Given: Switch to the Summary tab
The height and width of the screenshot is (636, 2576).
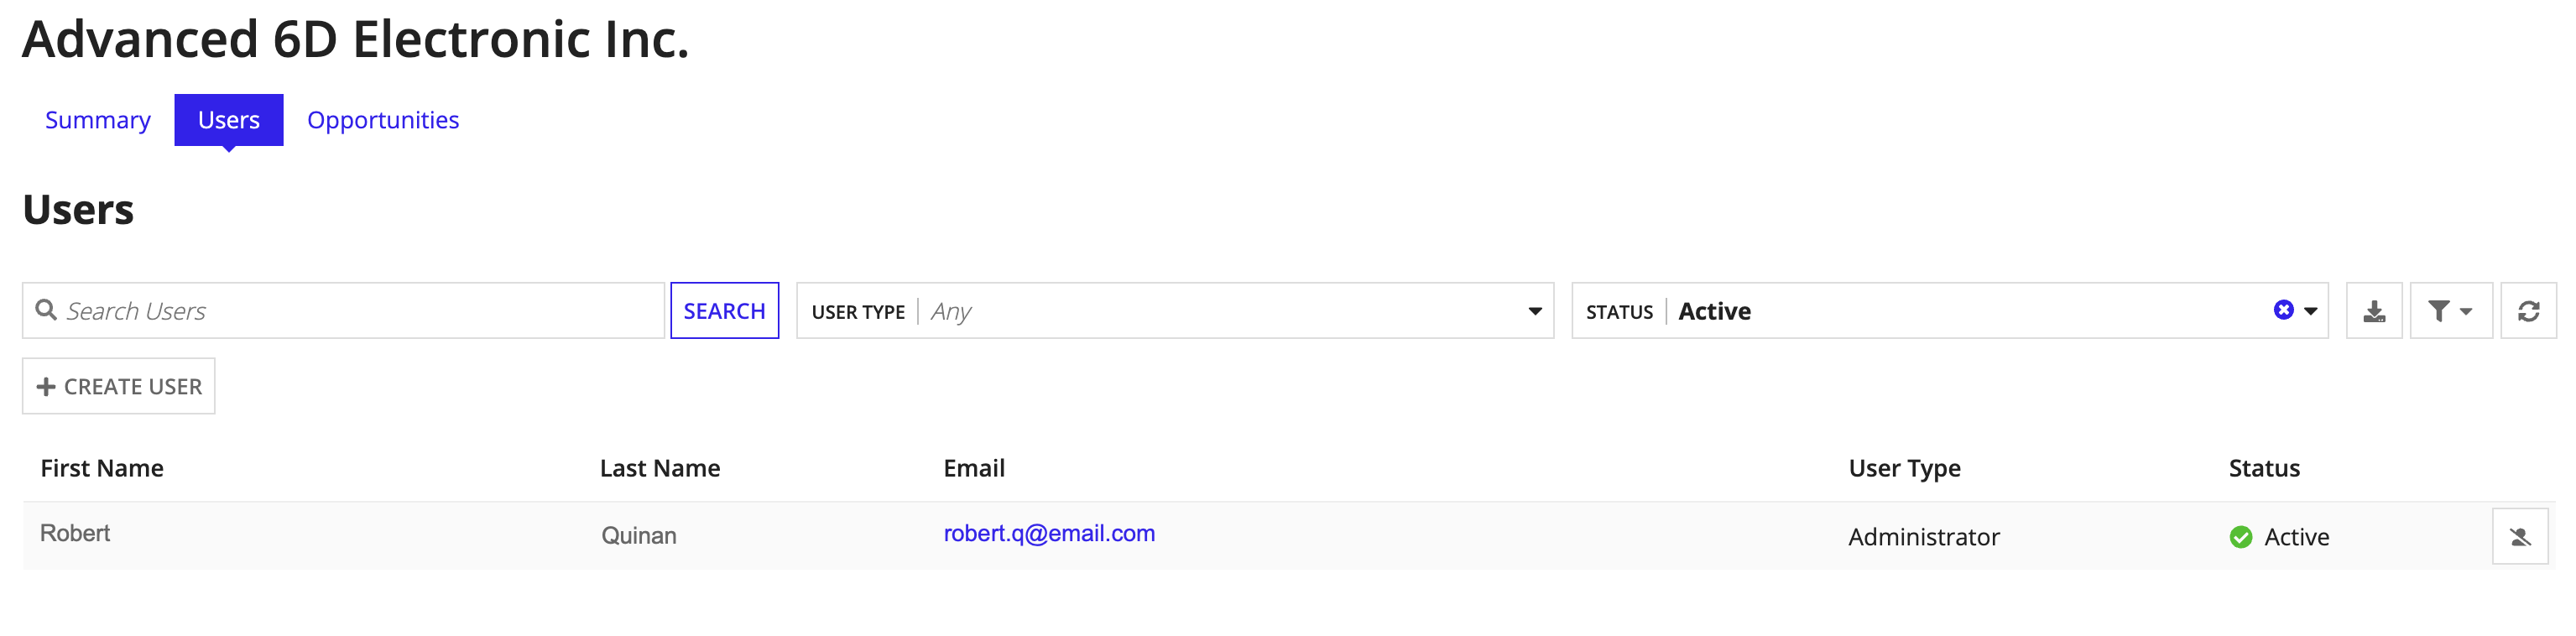Looking at the screenshot, I should click(98, 120).
